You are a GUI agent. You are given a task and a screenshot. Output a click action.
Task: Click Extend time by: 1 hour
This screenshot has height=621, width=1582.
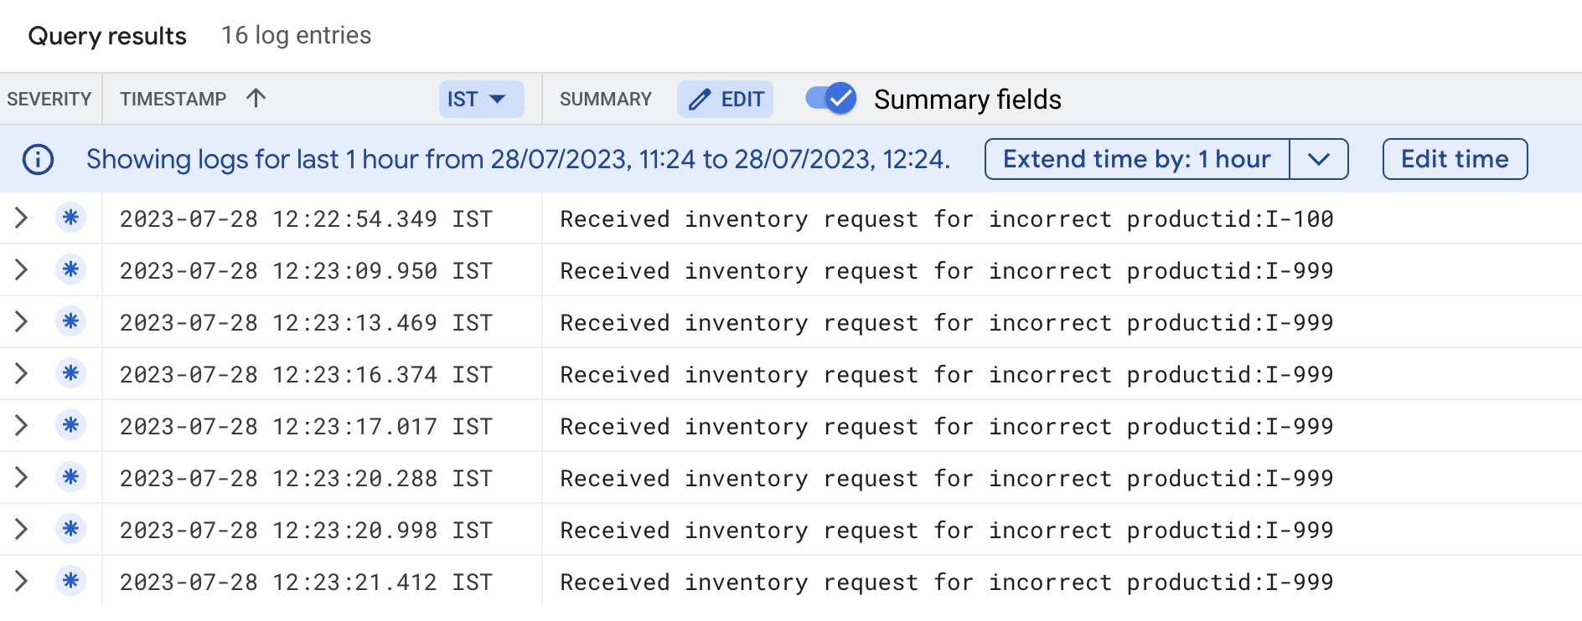point(1136,159)
